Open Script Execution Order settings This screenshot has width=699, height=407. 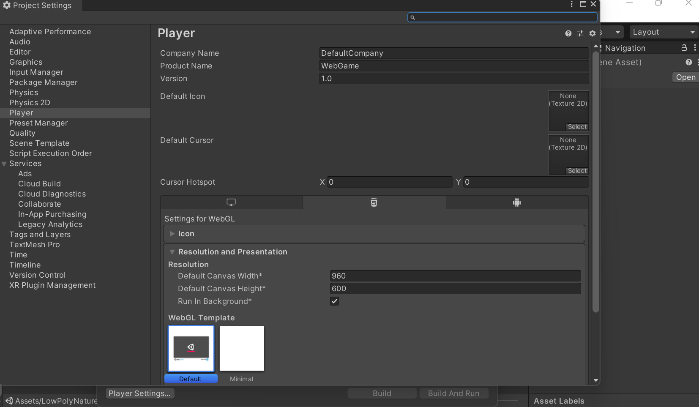(x=51, y=153)
